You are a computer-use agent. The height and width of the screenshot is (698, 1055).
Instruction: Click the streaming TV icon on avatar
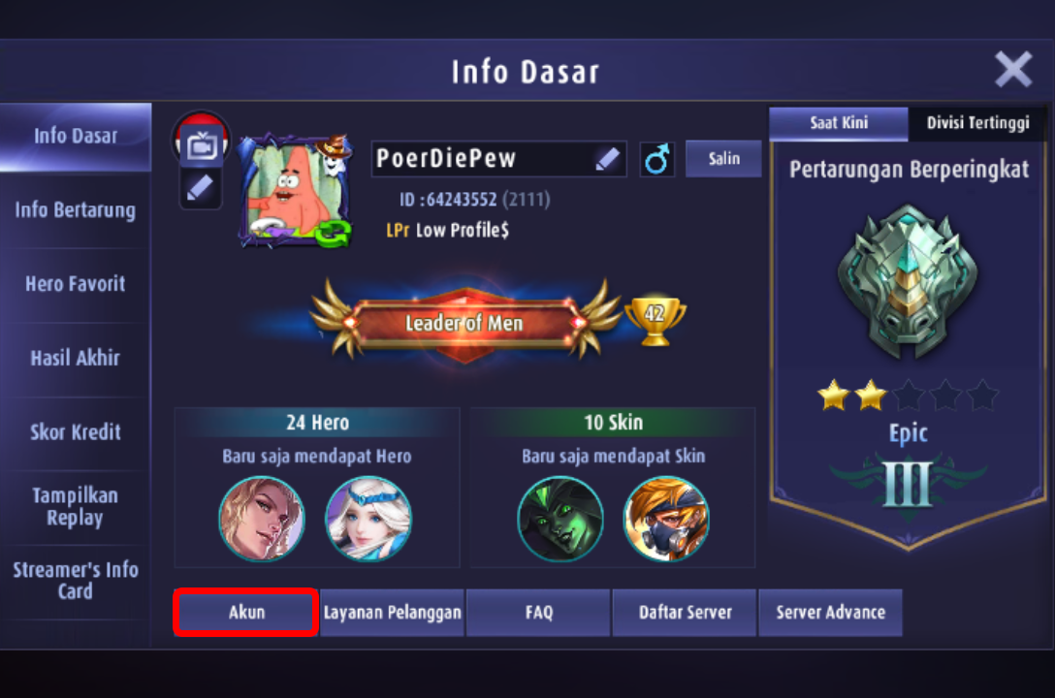(201, 144)
